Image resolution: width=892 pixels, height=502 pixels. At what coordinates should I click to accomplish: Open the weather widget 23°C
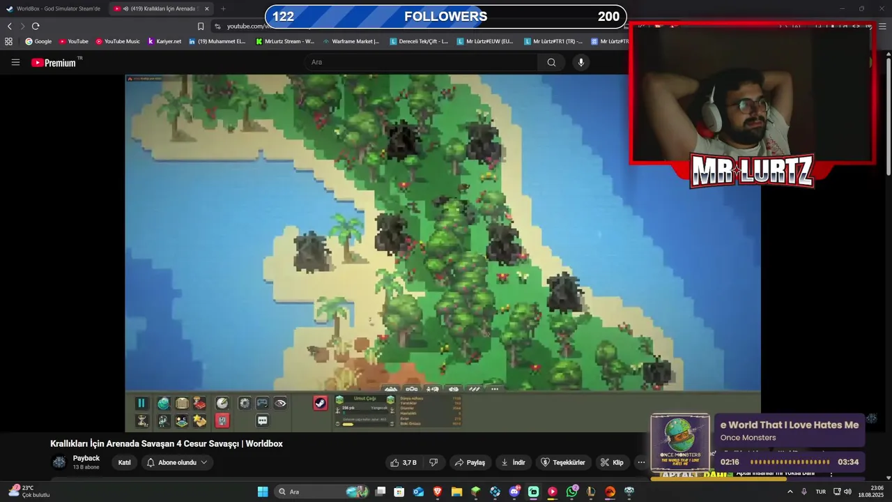(29, 492)
